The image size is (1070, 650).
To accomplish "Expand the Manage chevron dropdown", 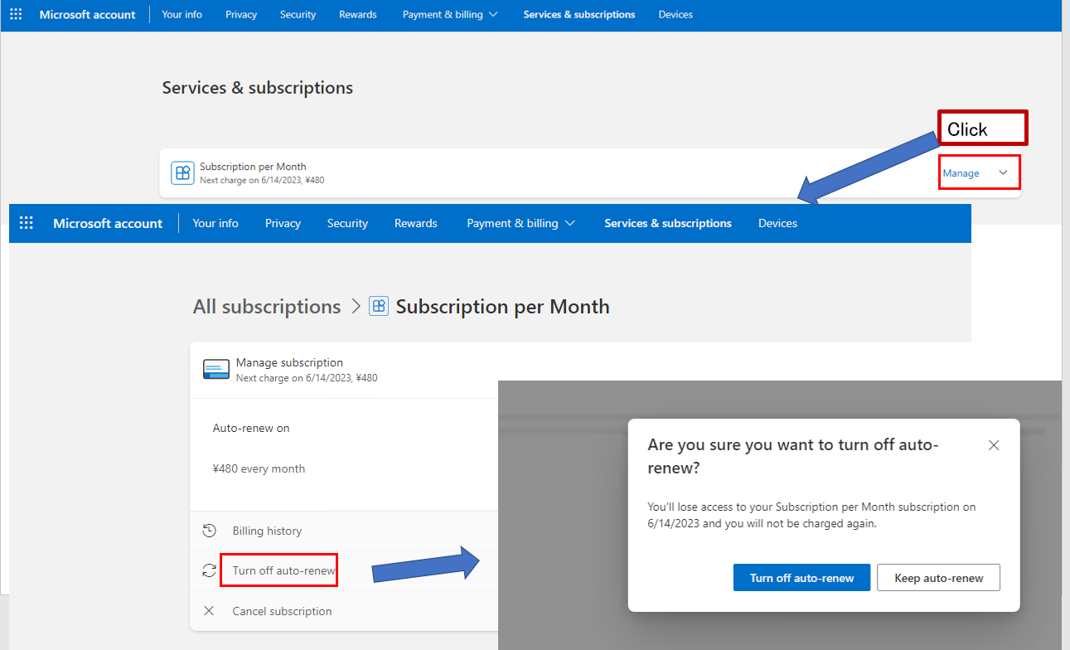I will click(x=1004, y=172).
